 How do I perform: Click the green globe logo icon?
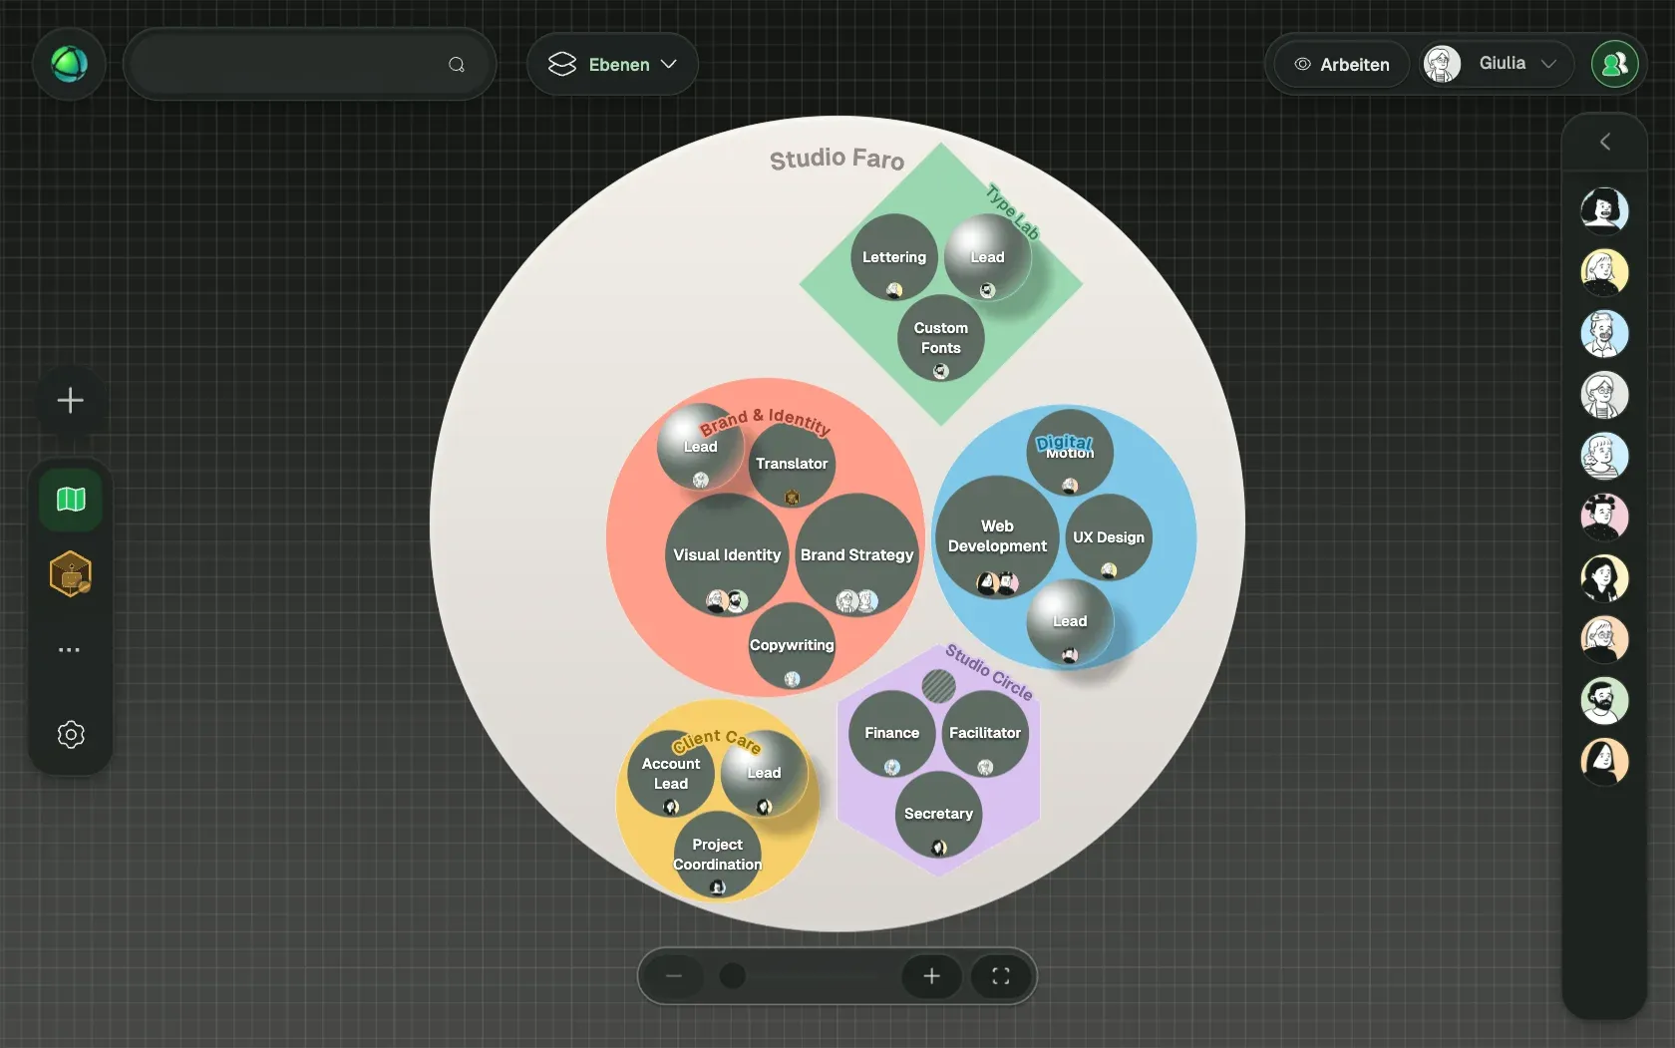(x=70, y=64)
